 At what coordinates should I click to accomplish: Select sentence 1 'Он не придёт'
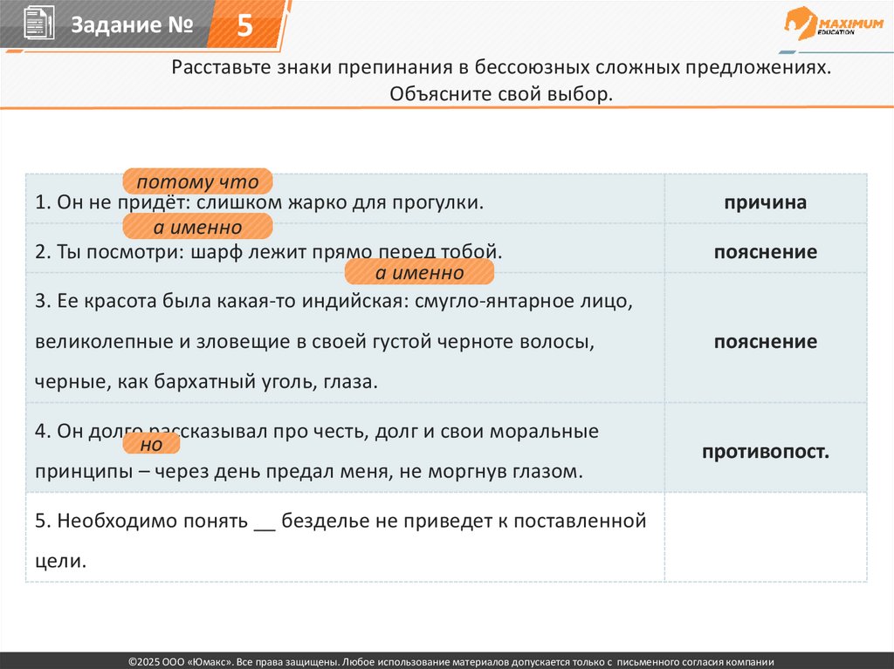pyautogui.click(x=258, y=202)
